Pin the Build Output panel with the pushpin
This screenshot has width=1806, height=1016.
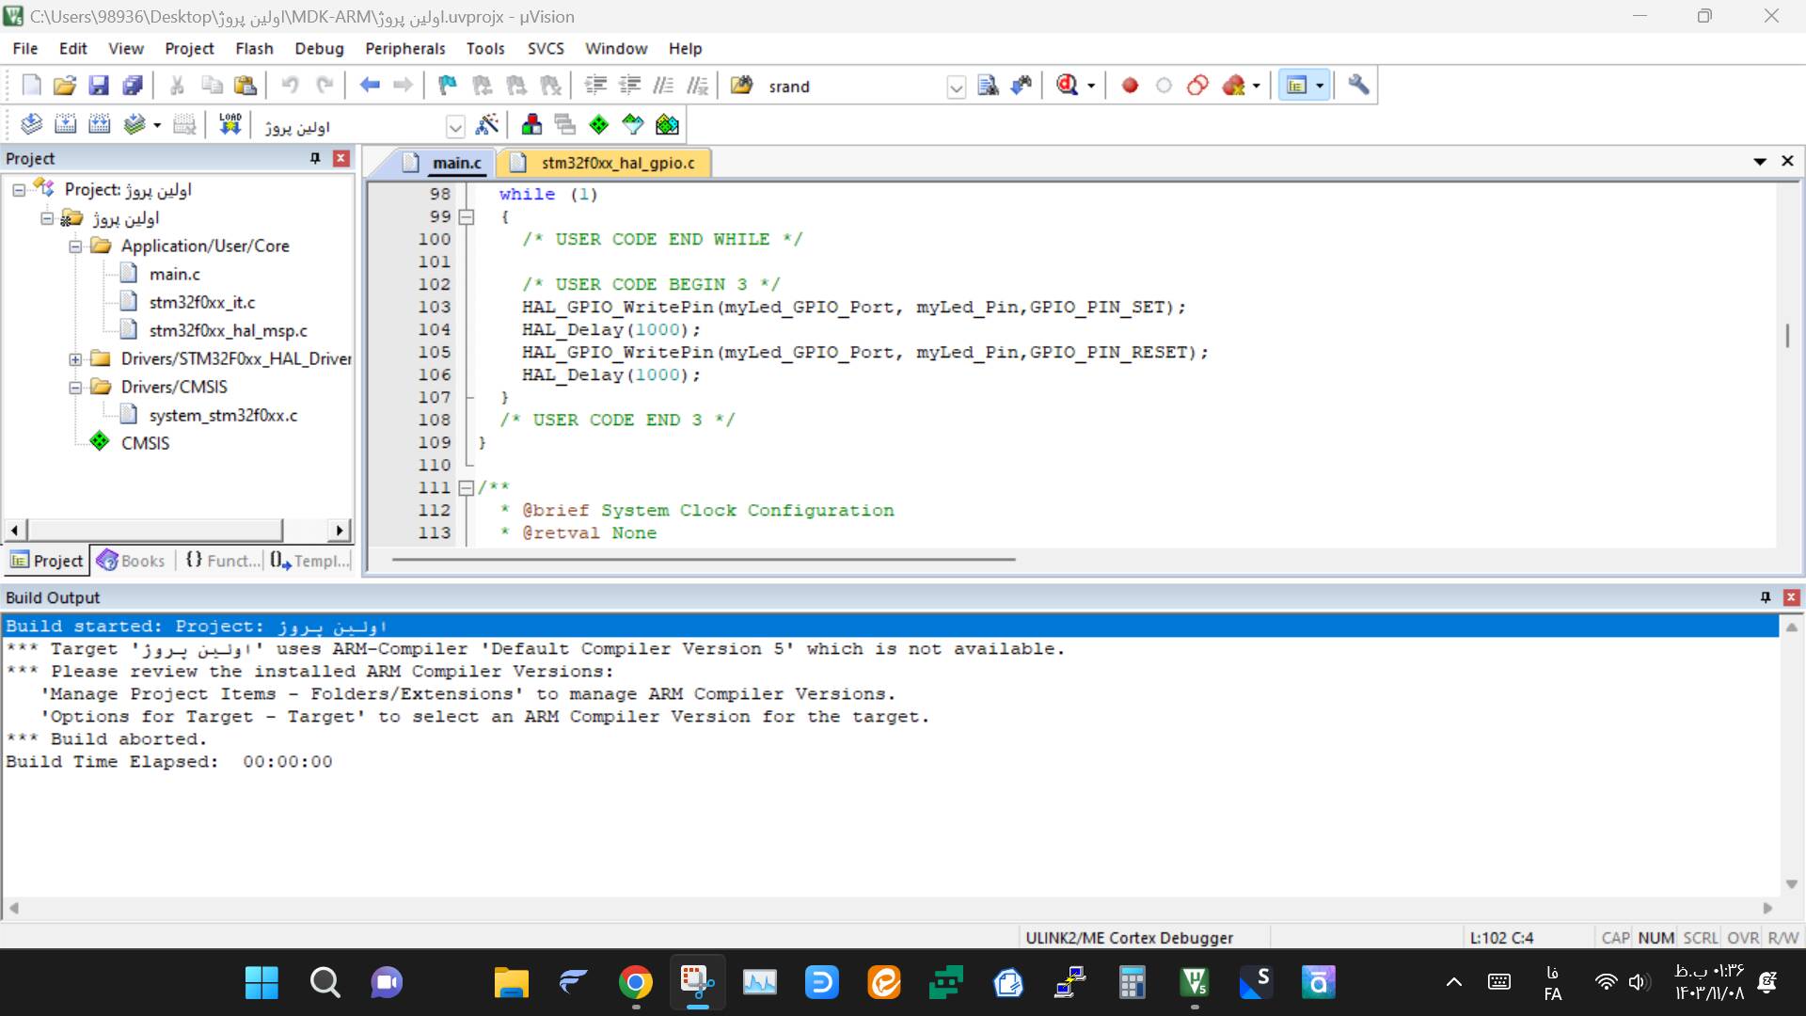tap(1766, 597)
